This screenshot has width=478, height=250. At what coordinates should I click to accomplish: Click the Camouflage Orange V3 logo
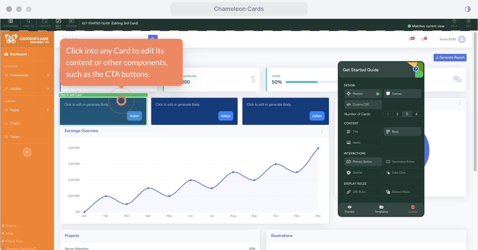(27, 39)
